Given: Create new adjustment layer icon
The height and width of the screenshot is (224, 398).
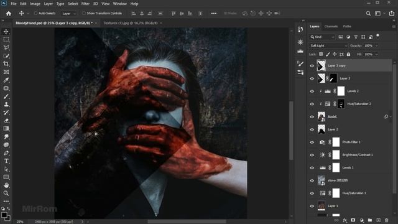Looking at the screenshot, I should (361, 220).
